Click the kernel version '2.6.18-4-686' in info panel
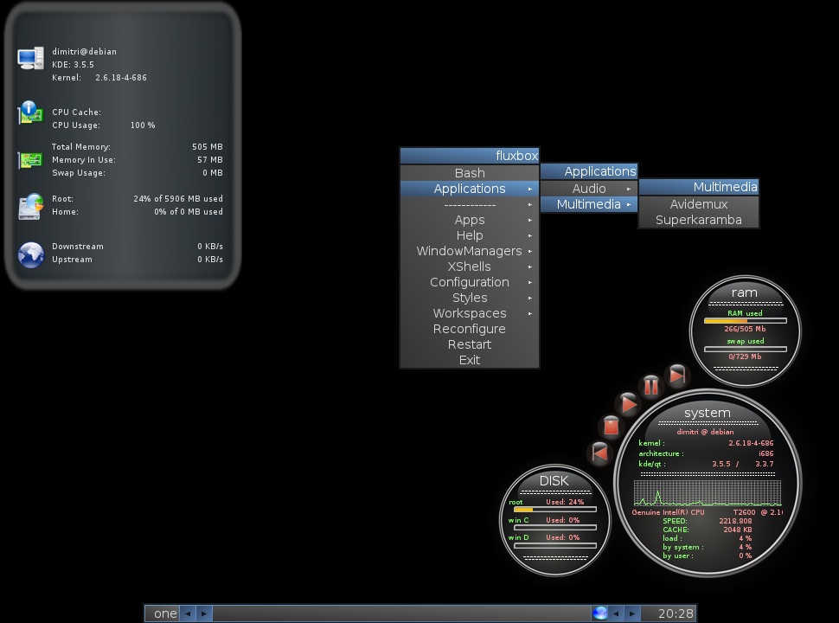Viewport: 839px width, 623px height. 121,78
